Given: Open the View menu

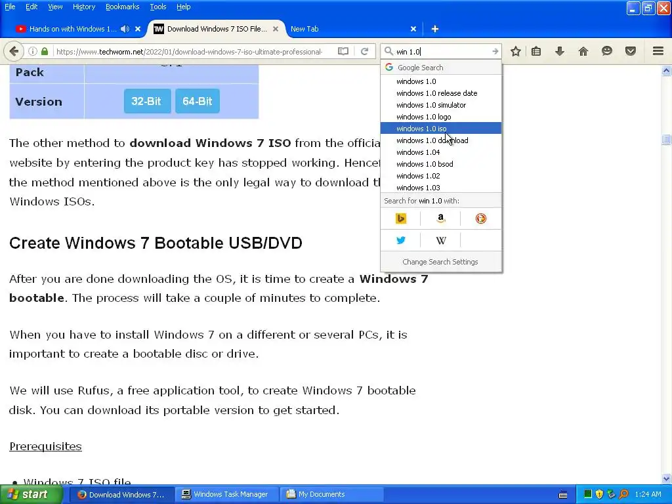Looking at the screenshot, I should [55, 7].
